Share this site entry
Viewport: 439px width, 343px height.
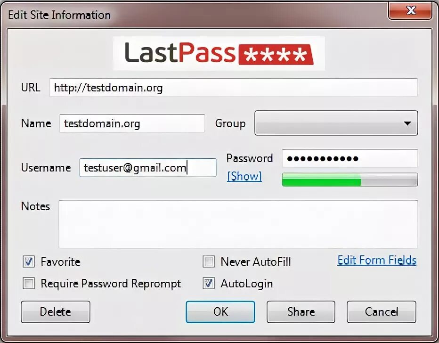click(x=301, y=311)
